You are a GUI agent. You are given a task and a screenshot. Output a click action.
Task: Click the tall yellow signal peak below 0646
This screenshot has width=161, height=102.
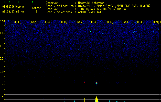point(96,99)
